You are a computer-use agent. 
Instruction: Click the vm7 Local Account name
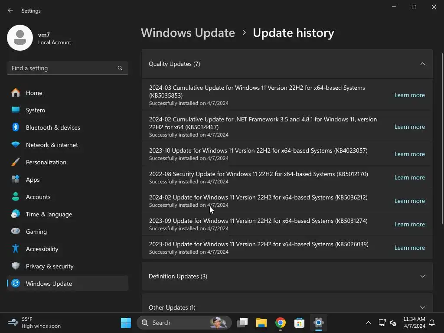(55, 39)
